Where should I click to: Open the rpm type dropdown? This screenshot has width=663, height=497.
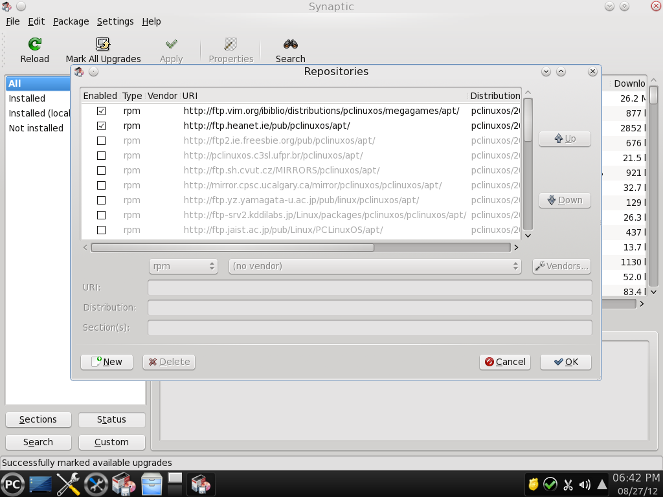183,266
